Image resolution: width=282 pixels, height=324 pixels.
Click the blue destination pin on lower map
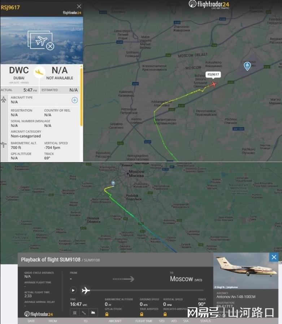[x=113, y=183]
